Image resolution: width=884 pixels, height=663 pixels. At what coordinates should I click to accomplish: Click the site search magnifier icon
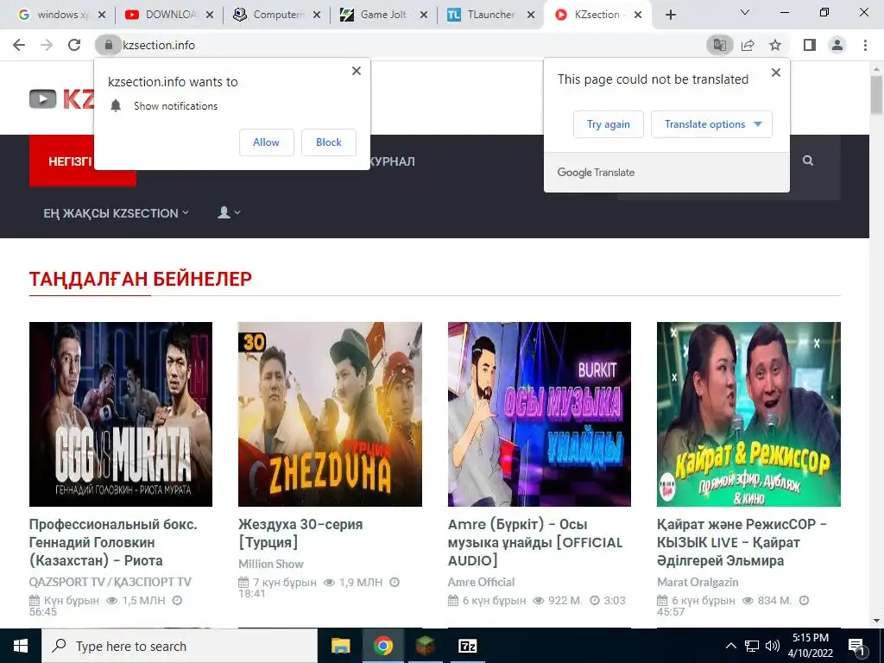click(x=808, y=161)
